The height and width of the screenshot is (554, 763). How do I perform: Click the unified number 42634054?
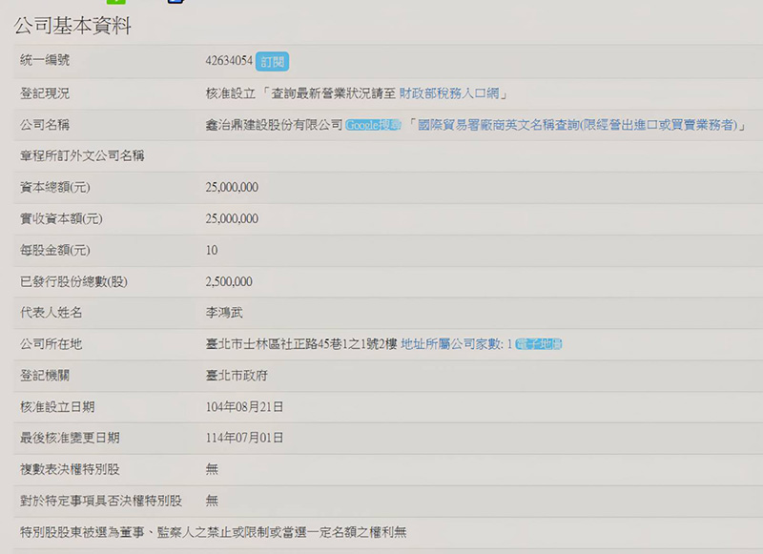tap(229, 61)
